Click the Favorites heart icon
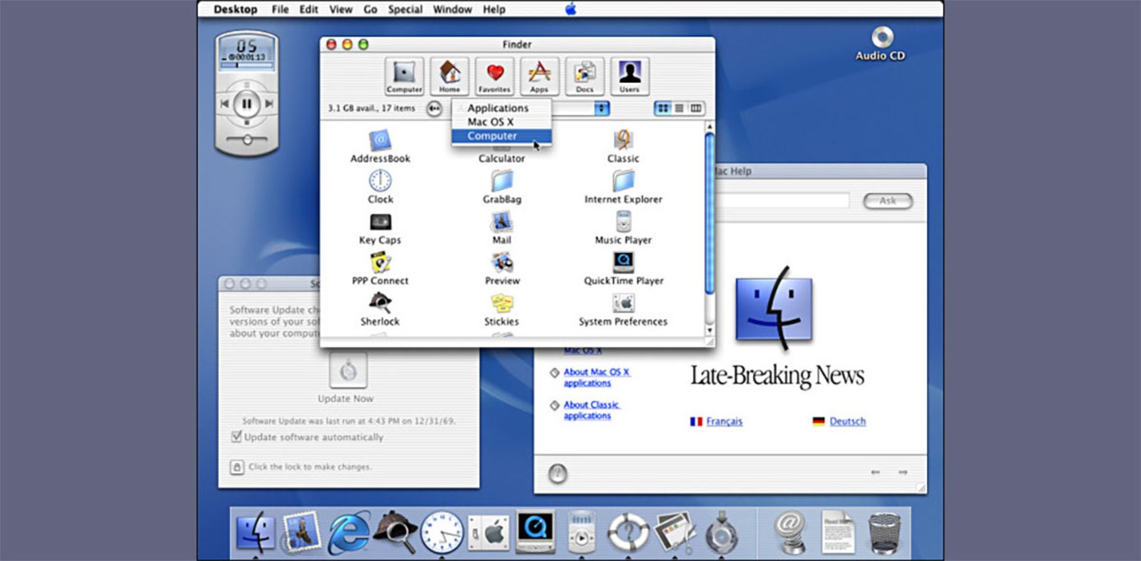1141x561 pixels. pos(494,76)
